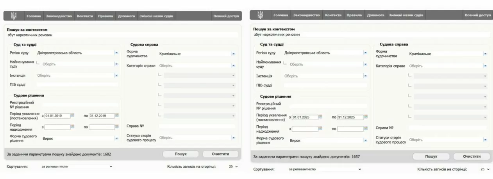493x179 pixels.
Task: Click the trident logo in the 2025 search window
Action: pos(260,15)
